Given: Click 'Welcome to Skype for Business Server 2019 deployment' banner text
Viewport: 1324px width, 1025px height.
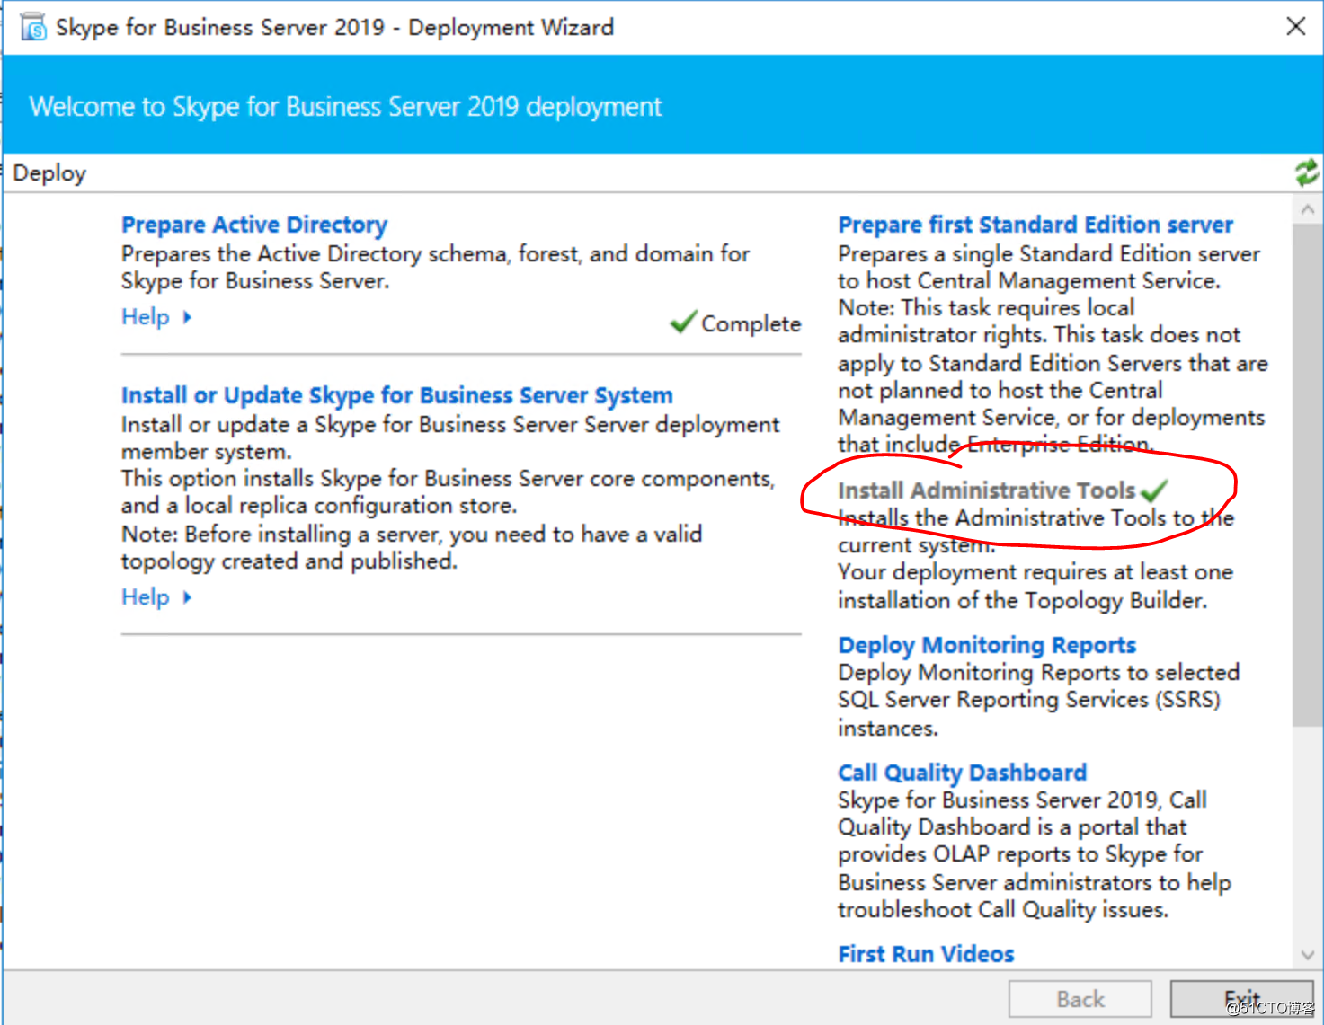Looking at the screenshot, I should pyautogui.click(x=345, y=107).
